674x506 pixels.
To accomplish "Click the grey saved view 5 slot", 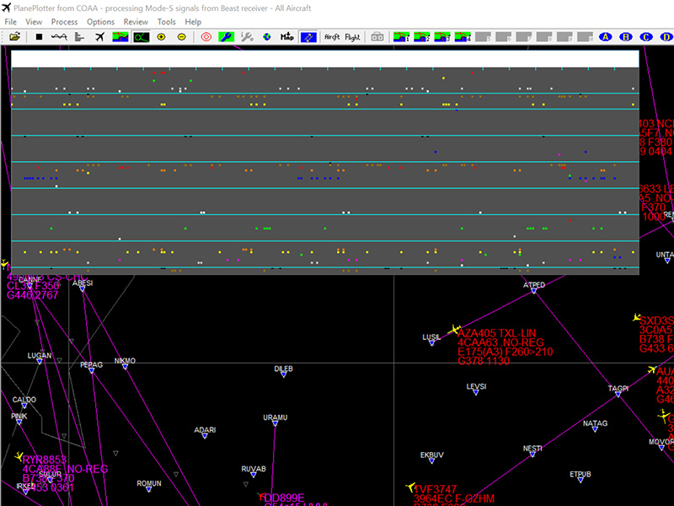I will (x=483, y=37).
